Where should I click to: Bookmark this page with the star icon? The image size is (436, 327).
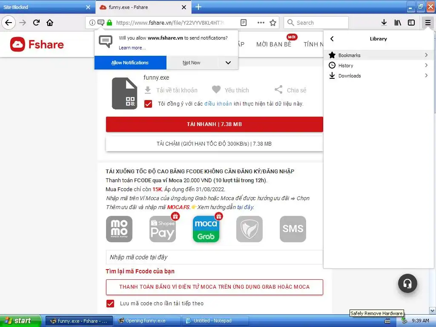pyautogui.click(x=273, y=23)
